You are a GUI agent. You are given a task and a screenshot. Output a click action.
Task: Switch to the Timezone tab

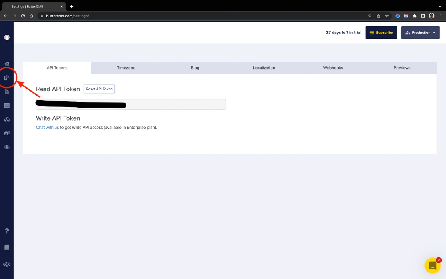(126, 68)
